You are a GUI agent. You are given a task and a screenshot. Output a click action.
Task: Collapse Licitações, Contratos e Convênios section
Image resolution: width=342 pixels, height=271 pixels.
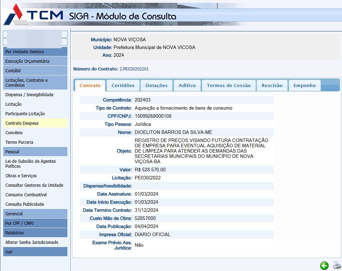pyautogui.click(x=35, y=82)
